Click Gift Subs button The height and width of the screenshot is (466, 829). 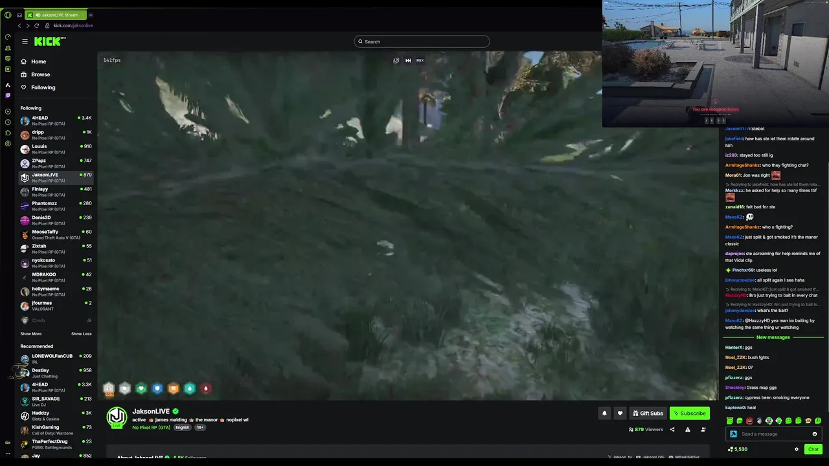pos(648,414)
